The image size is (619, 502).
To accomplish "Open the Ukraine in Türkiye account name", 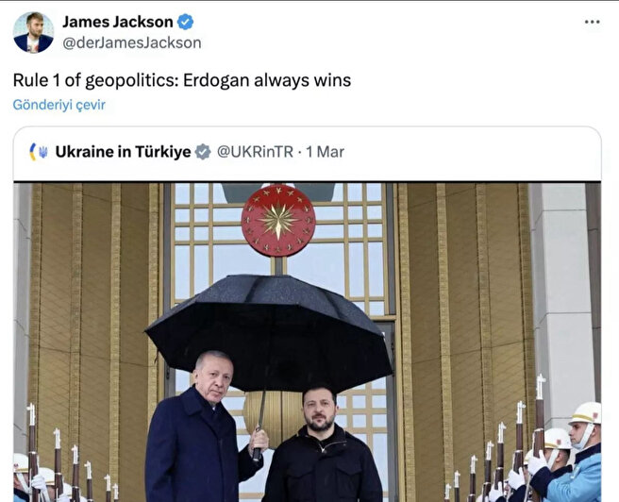I will 123,152.
